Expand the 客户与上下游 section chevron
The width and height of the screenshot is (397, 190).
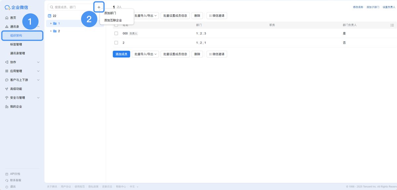coord(38,80)
